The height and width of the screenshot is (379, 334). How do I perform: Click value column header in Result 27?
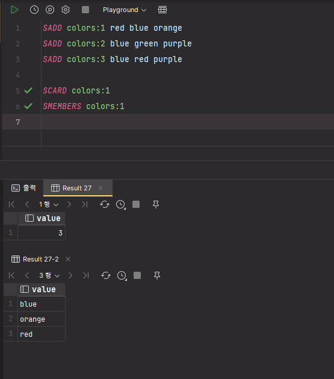click(42, 218)
